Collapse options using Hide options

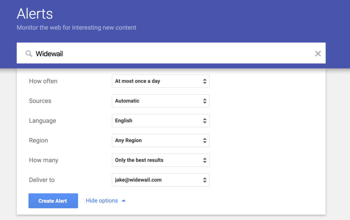101,200
